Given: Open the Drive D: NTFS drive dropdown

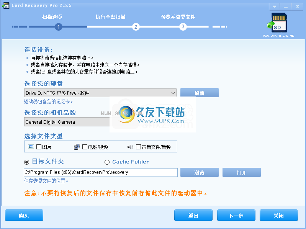Looking at the screenshot, I should [x=100, y=93].
